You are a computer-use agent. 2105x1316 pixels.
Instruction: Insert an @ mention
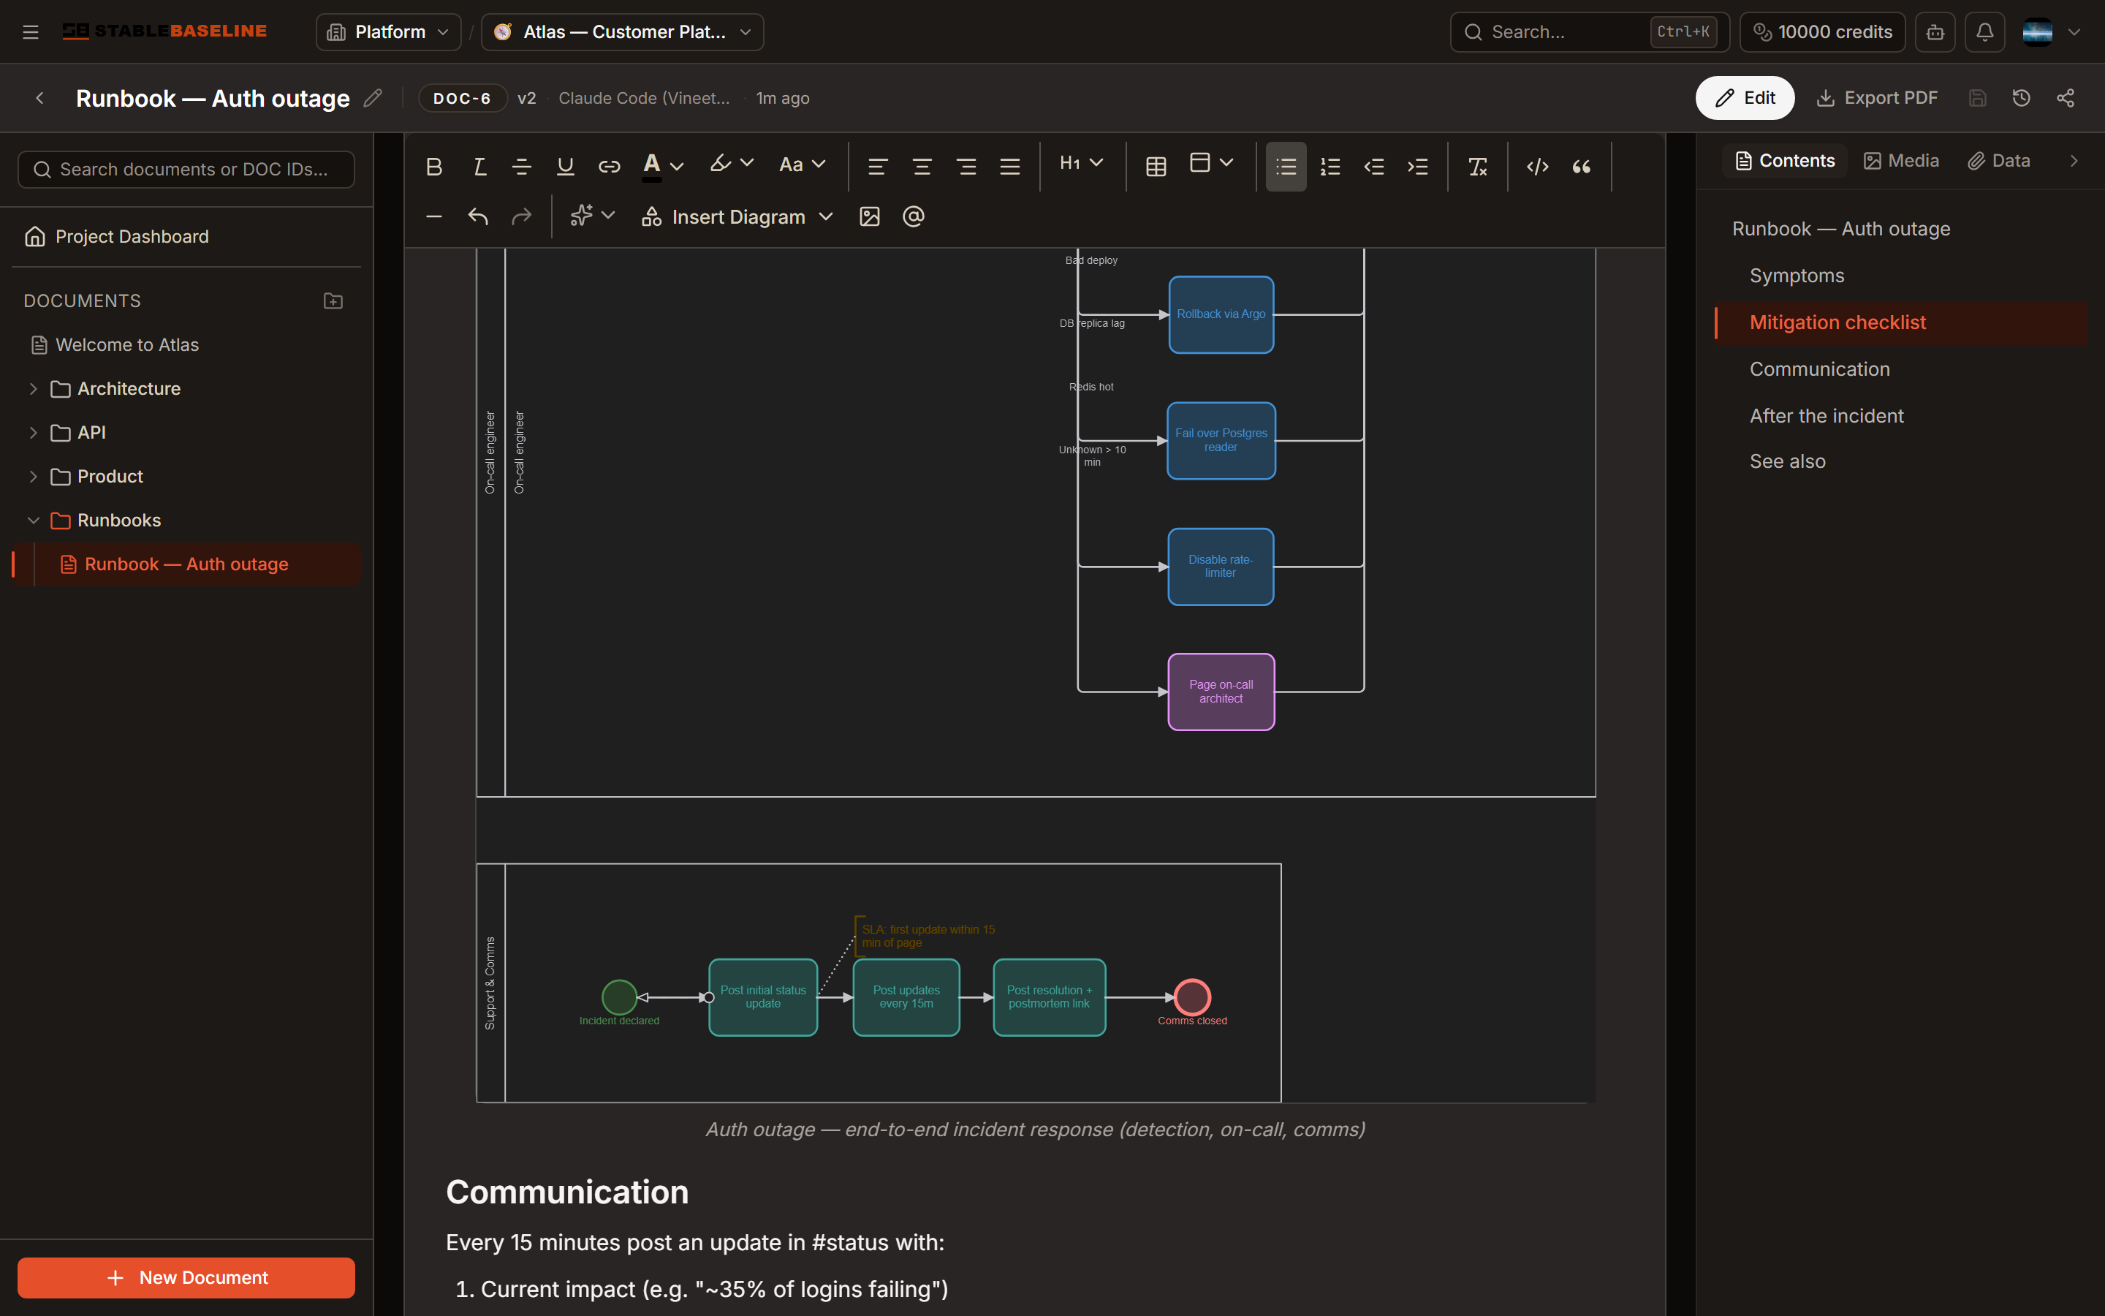914,216
